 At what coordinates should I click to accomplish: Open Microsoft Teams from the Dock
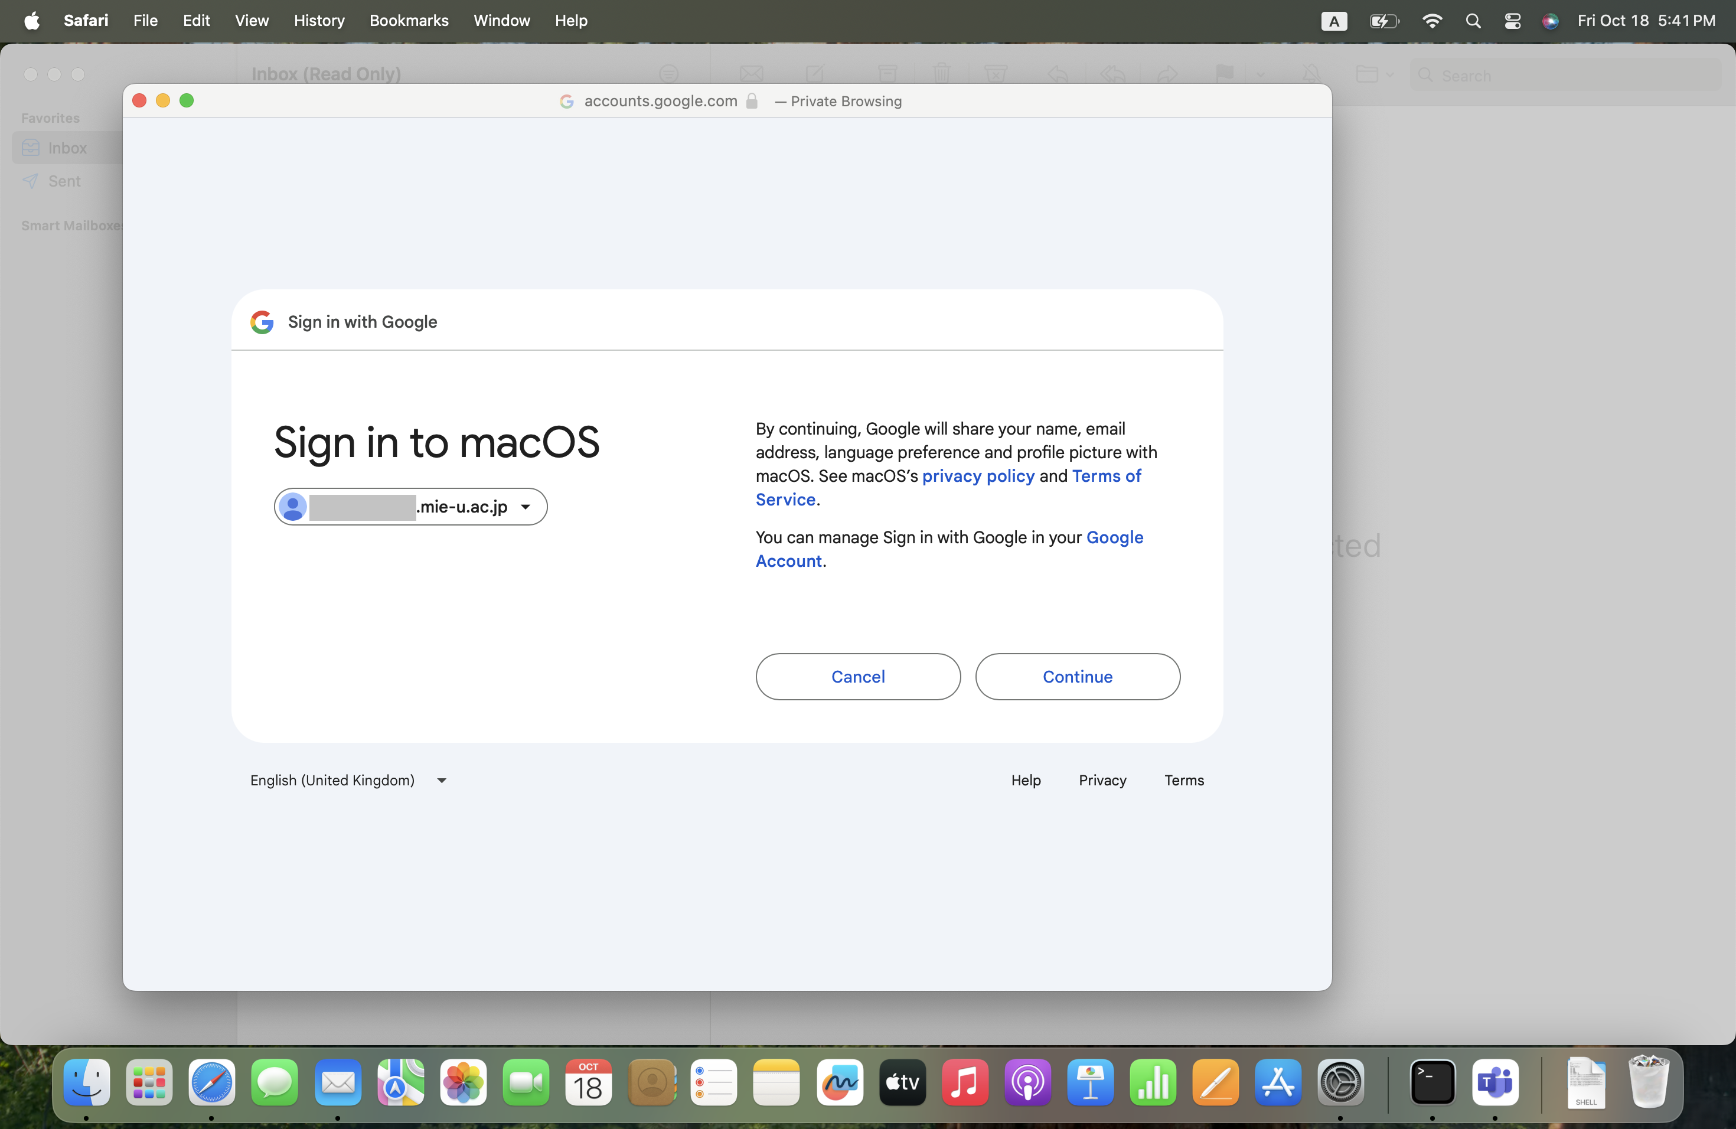(x=1495, y=1082)
